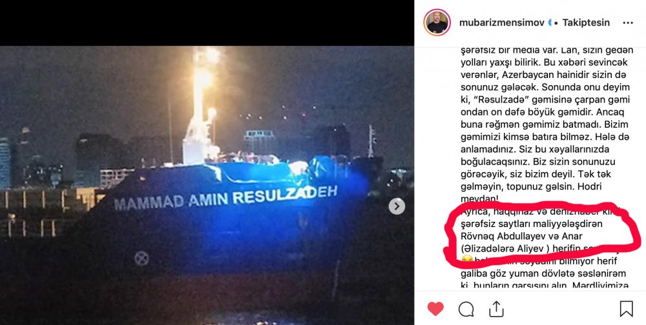This screenshot has width=646, height=325.
Task: Click the MAMMAD AMIN RESULZADEH ship name
Action: pyautogui.click(x=225, y=197)
